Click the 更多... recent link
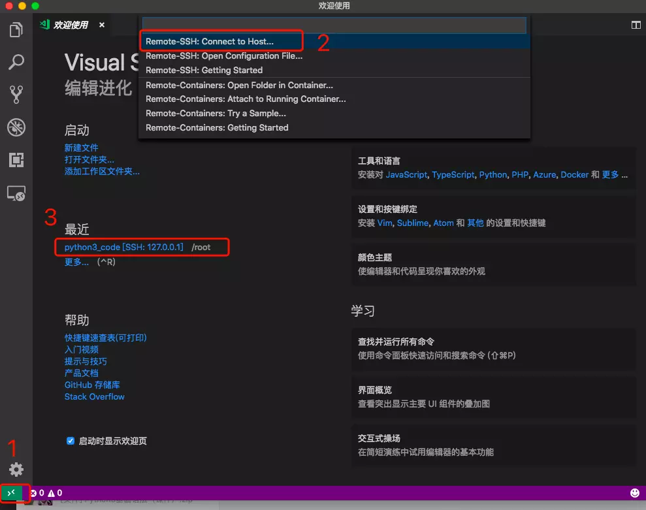Screen dimensions: 646x510 click(x=76, y=262)
